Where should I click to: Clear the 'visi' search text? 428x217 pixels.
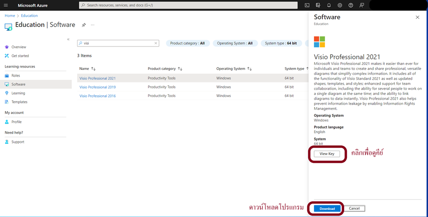156,43
